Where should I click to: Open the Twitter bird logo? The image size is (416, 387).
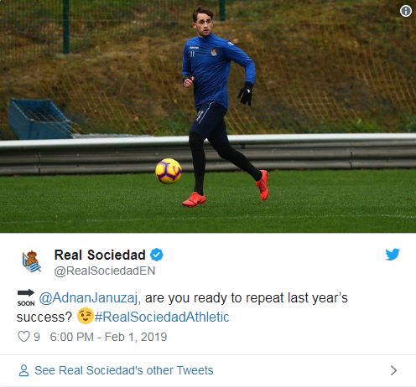(393, 255)
